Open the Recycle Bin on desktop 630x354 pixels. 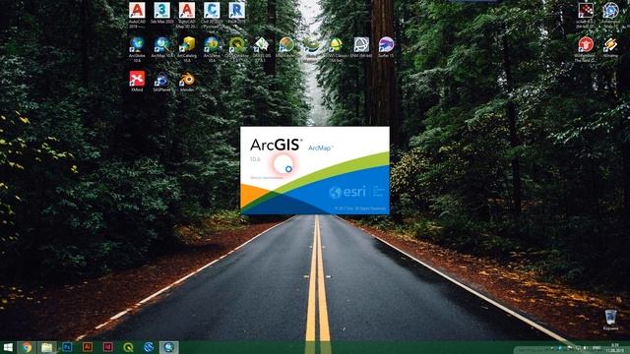(610, 320)
